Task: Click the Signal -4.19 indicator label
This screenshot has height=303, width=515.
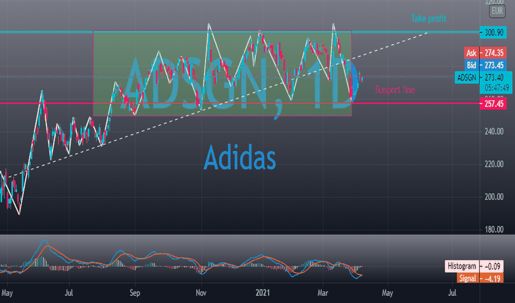Action: (480, 278)
